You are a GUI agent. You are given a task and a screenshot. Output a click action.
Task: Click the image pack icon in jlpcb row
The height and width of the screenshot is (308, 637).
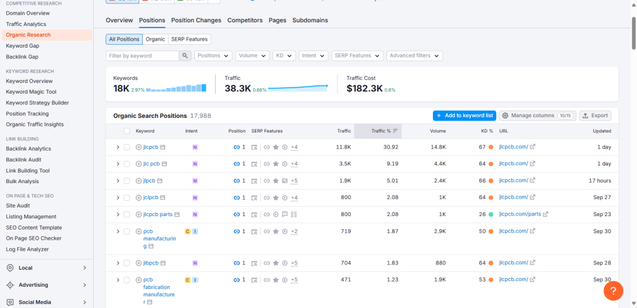pyautogui.click(x=285, y=181)
